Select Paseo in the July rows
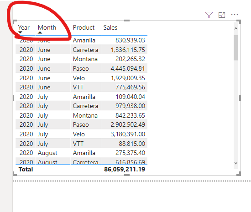This screenshot has height=212, width=251. coord(81,125)
